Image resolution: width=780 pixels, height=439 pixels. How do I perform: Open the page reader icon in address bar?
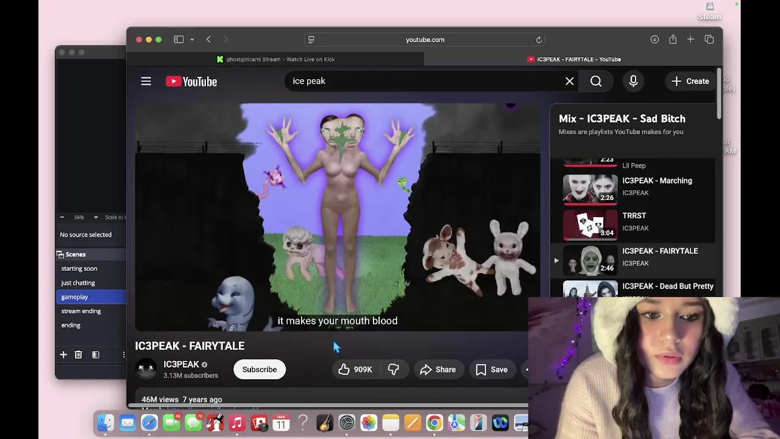point(311,40)
